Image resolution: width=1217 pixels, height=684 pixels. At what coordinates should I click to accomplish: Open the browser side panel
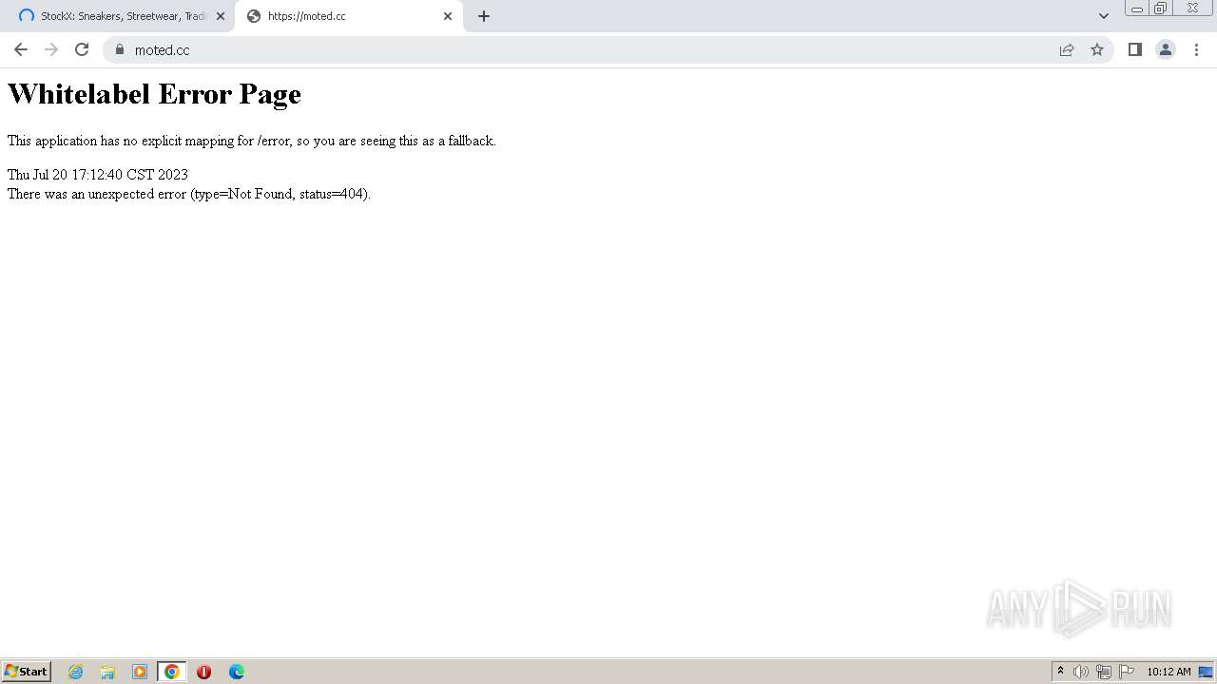(1134, 49)
